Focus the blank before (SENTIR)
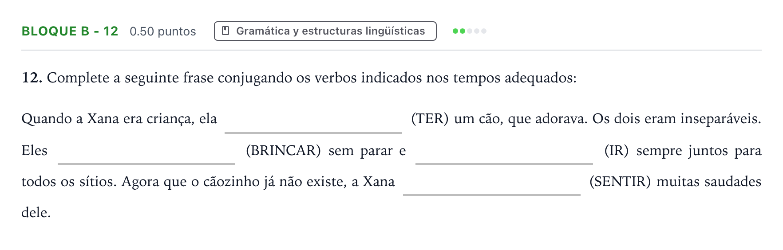The image size is (783, 250). coord(492,183)
